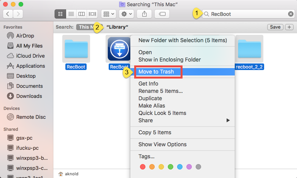Choose Show in Enclosing Folder
Screen dimensions: 297x178
coord(183,60)
